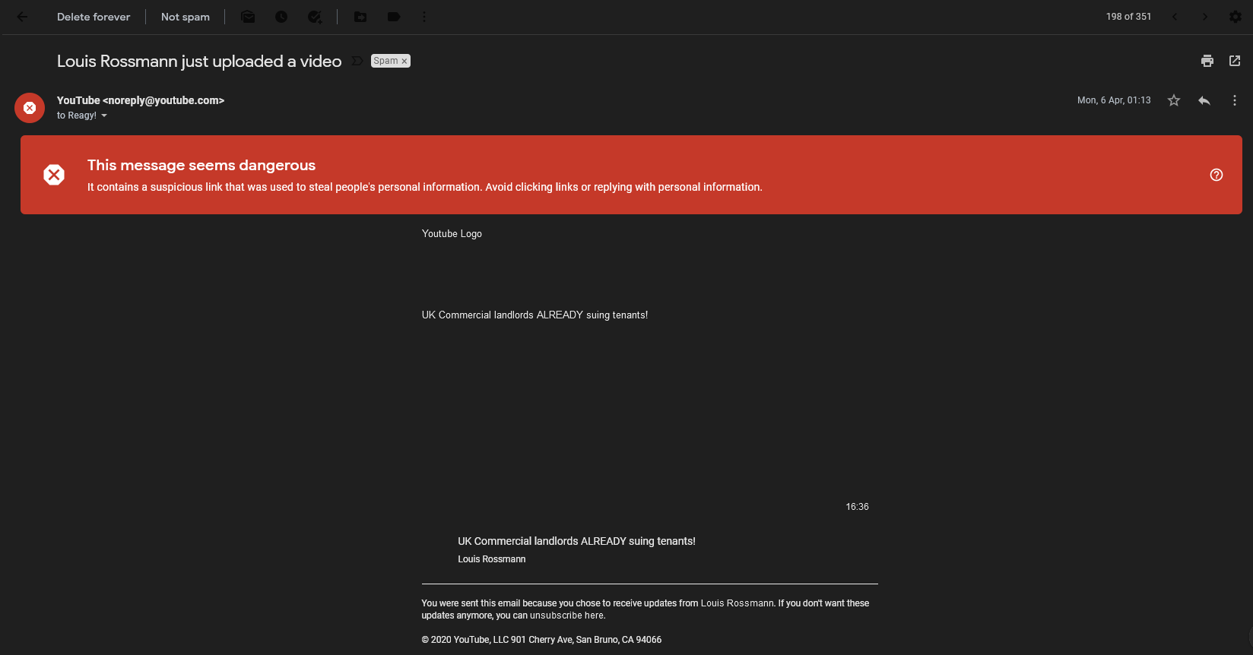1253x655 pixels.
Task: Snooze this email with the clock icon
Action: click(x=281, y=17)
